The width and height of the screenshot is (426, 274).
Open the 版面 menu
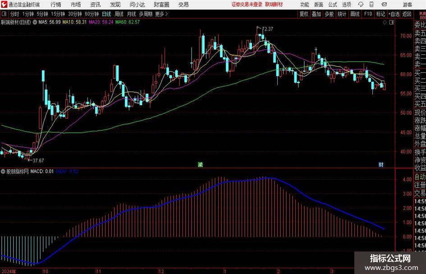(319, 4)
